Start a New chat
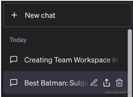Screen dimensions: 133x97 (x=68, y=15)
